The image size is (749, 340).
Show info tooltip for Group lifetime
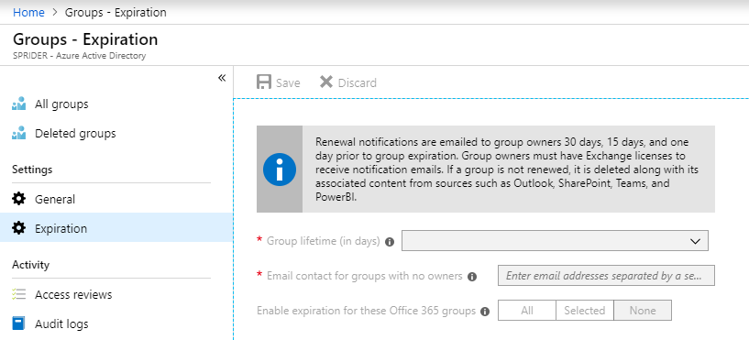(390, 242)
